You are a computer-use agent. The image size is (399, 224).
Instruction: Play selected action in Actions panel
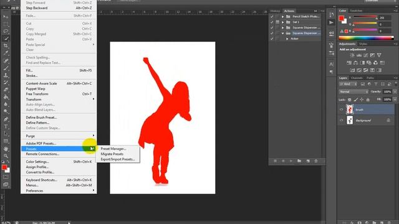[x=291, y=161]
